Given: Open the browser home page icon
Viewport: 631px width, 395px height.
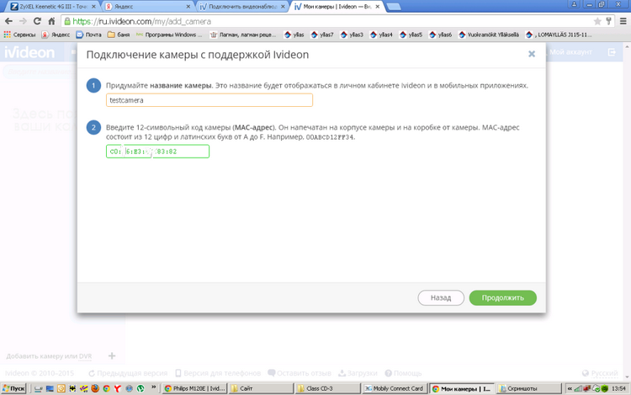Looking at the screenshot, I should pos(51,21).
